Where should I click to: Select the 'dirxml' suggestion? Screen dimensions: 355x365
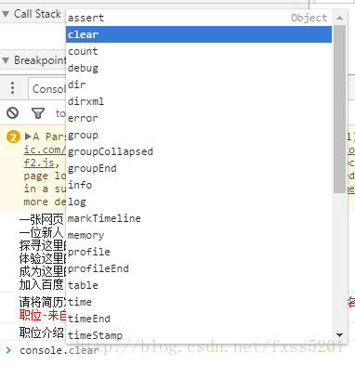199,101
